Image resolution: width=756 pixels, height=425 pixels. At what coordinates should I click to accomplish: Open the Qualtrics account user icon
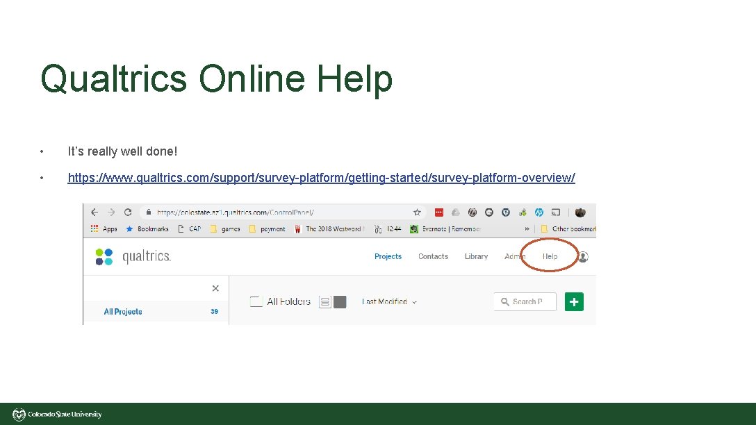pyautogui.click(x=583, y=257)
